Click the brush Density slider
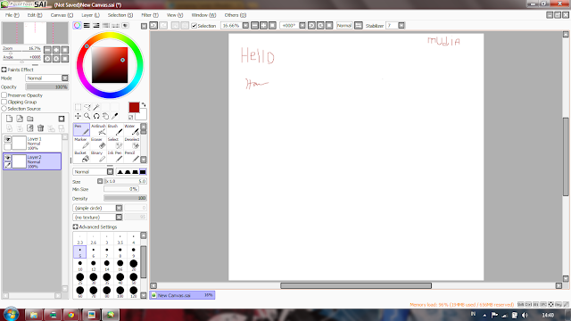Image resolution: width=571 pixels, height=321 pixels. [125, 198]
